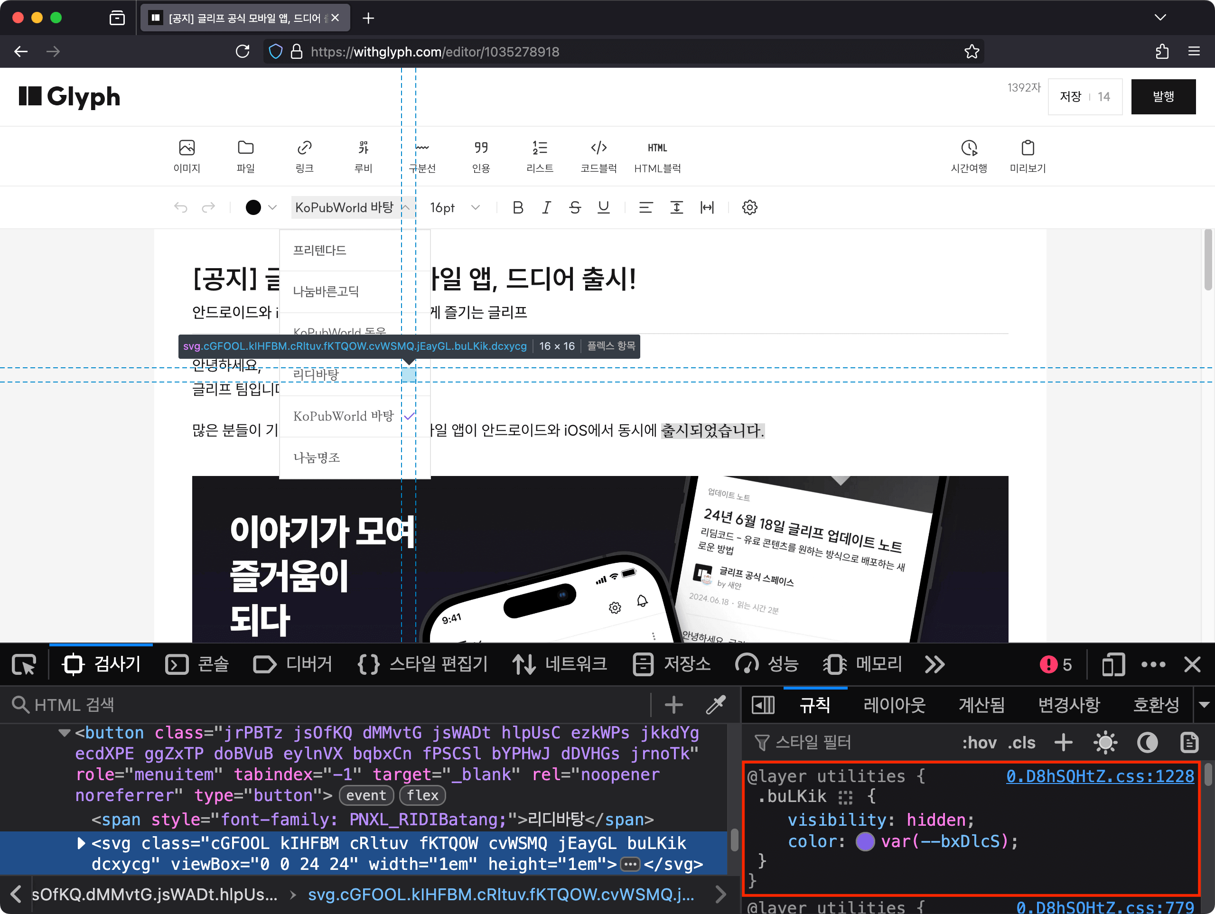Viewport: 1215px width, 914px height.
Task: Insert a link with 링크 tool
Action: (304, 157)
